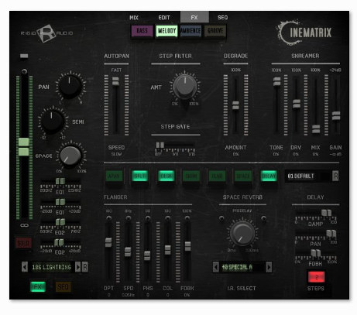Click the R button beside 01 DEFAULT preset
This screenshot has width=357, height=315.
335,176
